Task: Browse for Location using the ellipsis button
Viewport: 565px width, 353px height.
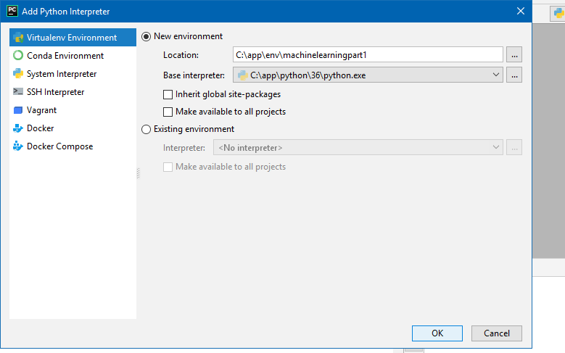Action: click(x=514, y=55)
